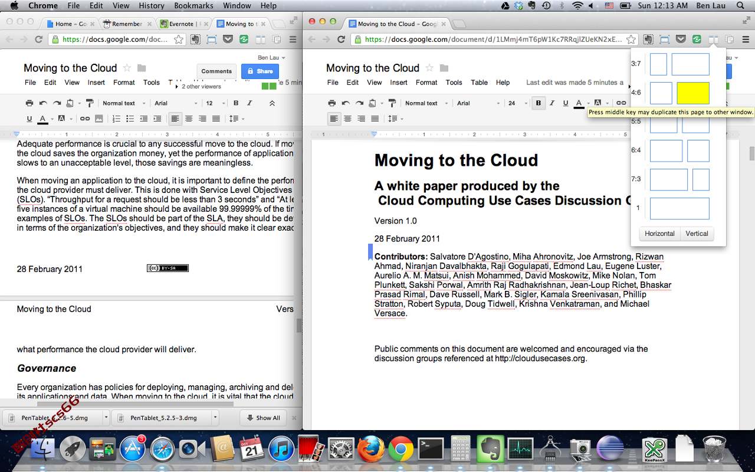Choose 7:3 right pane layout
This screenshot has height=472, width=755.
pos(701,179)
